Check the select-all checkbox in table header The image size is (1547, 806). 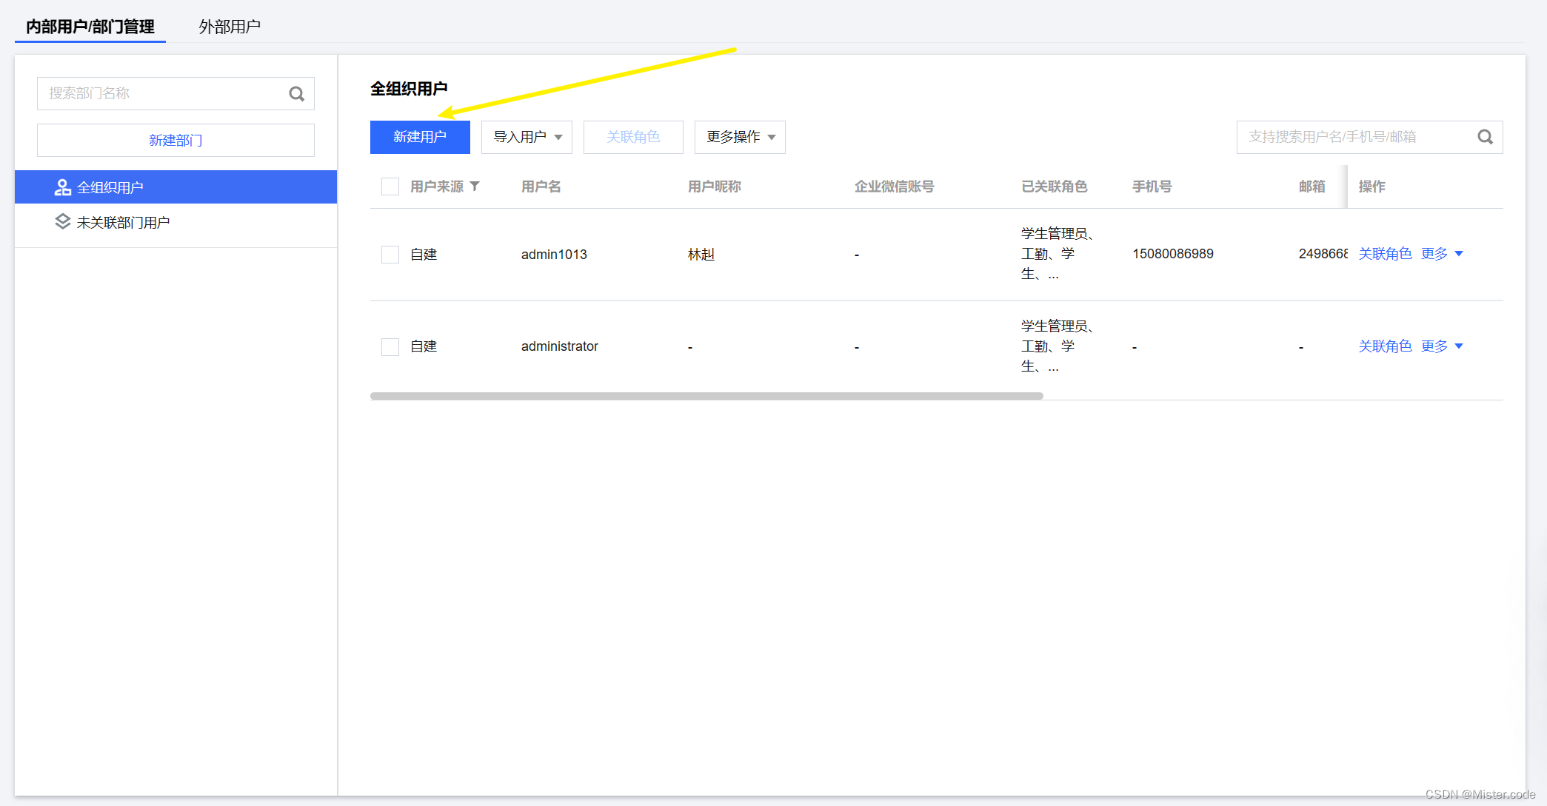click(390, 186)
